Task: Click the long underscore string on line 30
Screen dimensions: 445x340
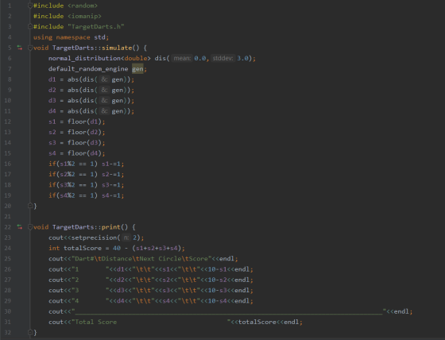Action: [x=229, y=311]
